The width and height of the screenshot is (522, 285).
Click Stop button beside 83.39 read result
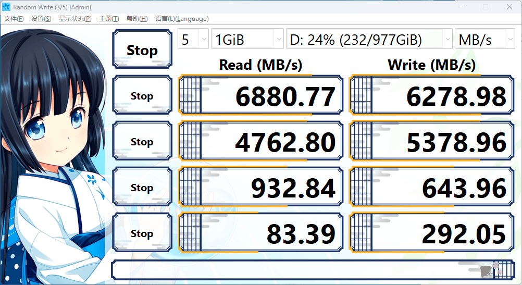142,233
